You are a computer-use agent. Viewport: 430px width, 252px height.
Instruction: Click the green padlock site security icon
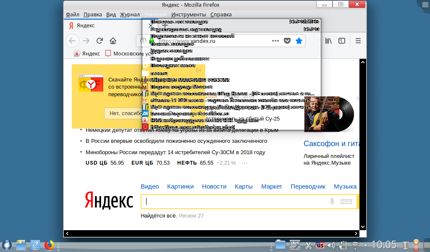coord(151,41)
